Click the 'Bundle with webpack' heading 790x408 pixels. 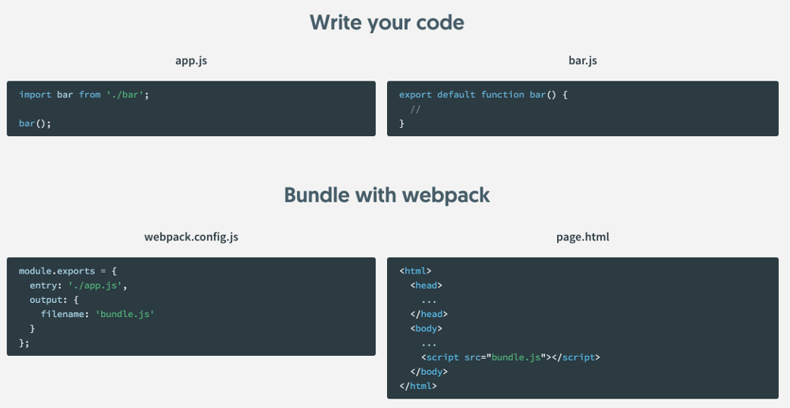(x=386, y=195)
